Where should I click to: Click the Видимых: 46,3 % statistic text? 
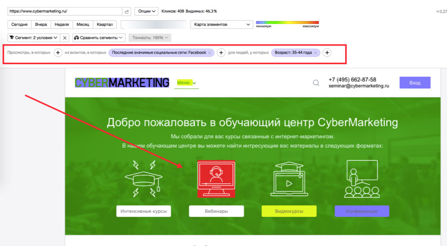(201, 11)
